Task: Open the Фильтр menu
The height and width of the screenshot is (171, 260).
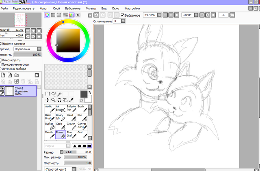Action: click(x=91, y=8)
